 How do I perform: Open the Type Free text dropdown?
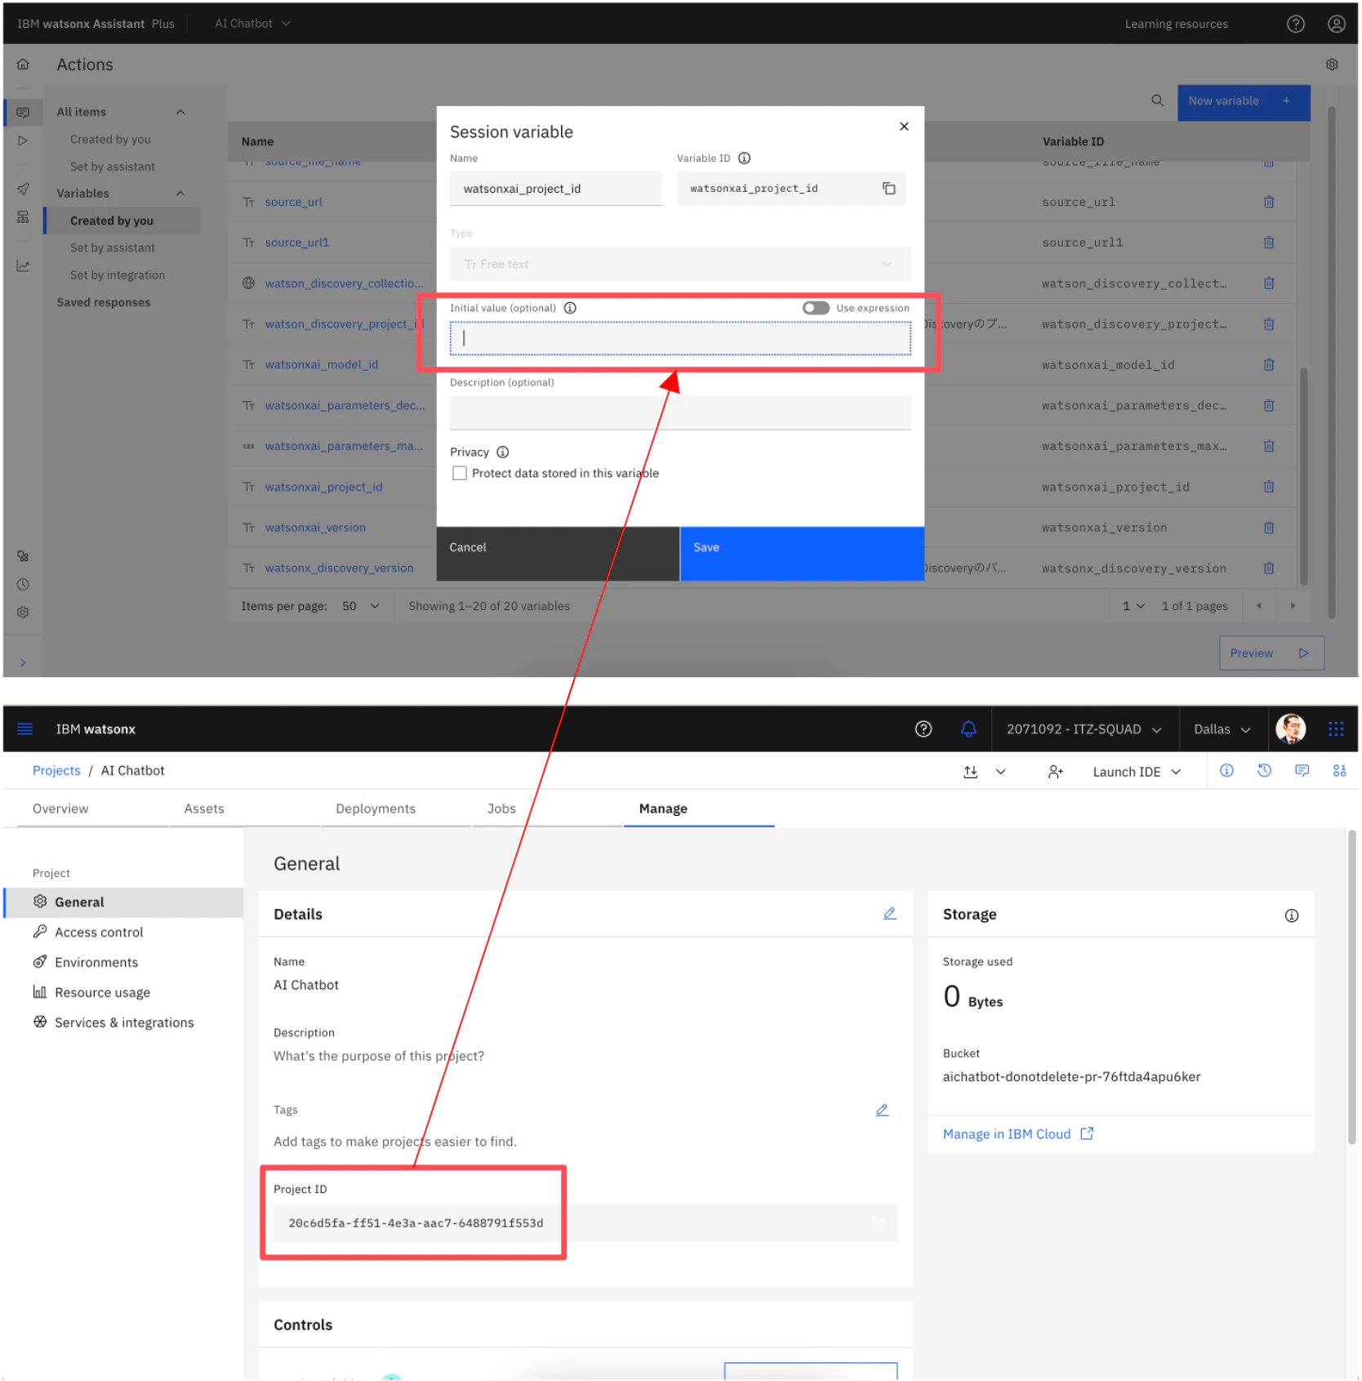pos(679,264)
